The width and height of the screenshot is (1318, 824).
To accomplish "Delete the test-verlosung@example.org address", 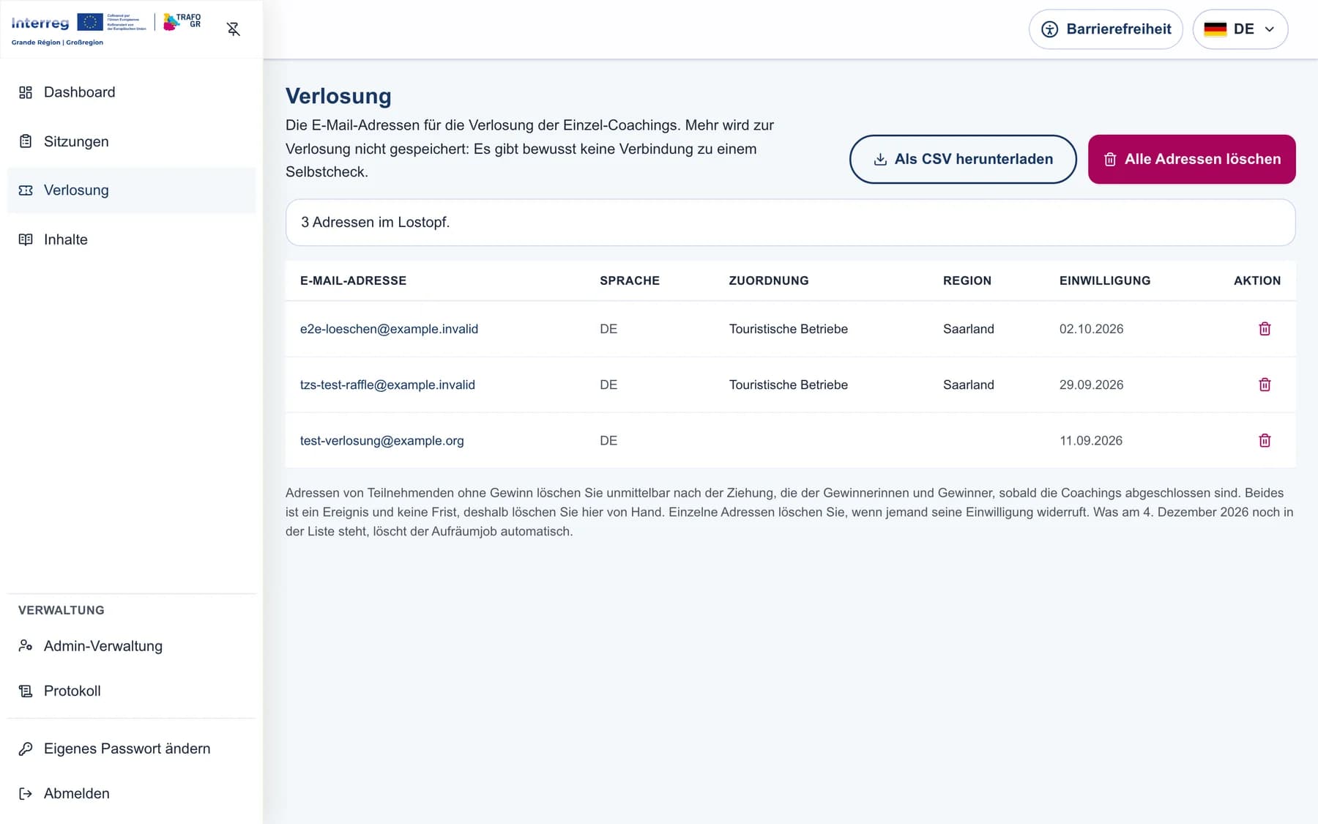I will pyautogui.click(x=1265, y=440).
